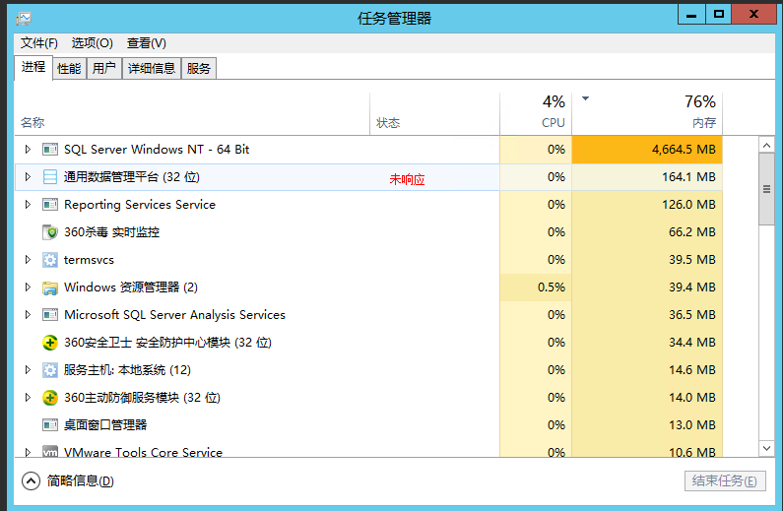Click the scrollbar down arrow in process list
Viewport: 783px width, 511px height.
pos(766,448)
